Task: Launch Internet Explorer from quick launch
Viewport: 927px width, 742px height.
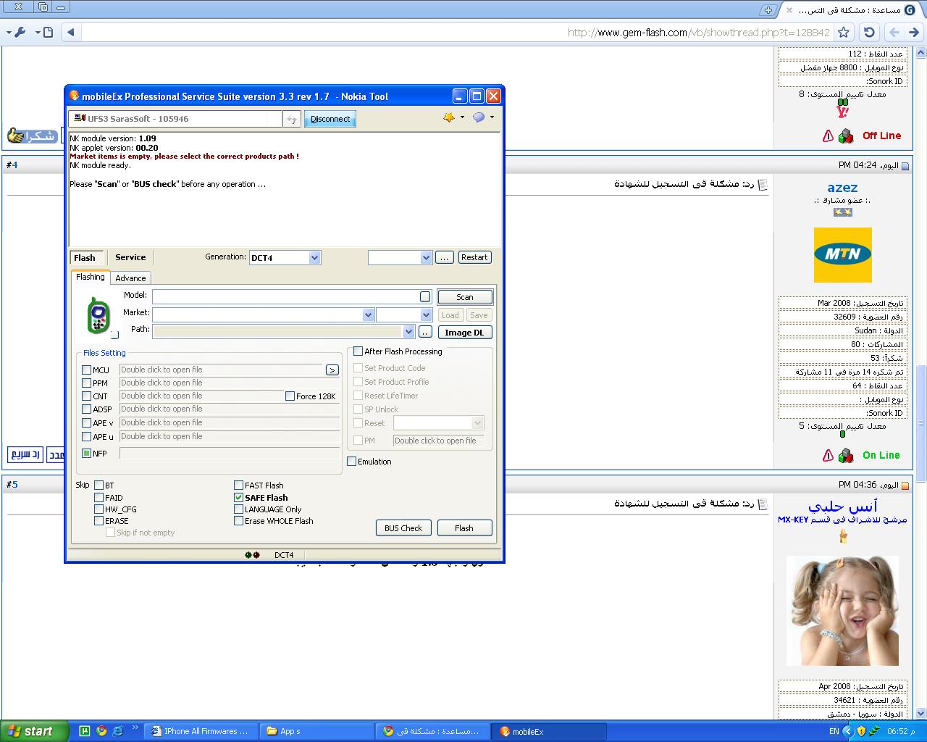Action: (x=117, y=731)
